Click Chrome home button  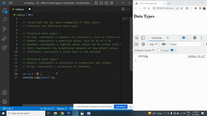click(x=149, y=8)
